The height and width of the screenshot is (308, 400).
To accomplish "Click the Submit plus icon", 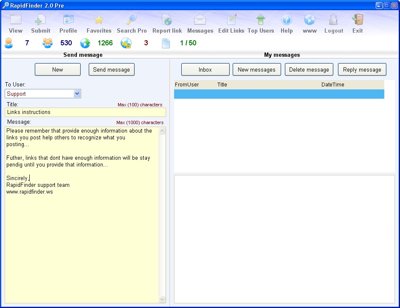I will [40, 19].
